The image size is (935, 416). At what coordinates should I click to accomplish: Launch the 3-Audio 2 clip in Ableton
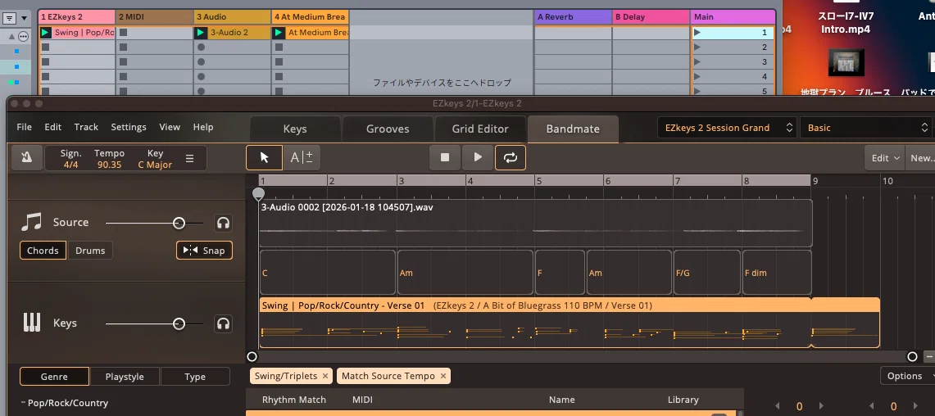point(201,33)
